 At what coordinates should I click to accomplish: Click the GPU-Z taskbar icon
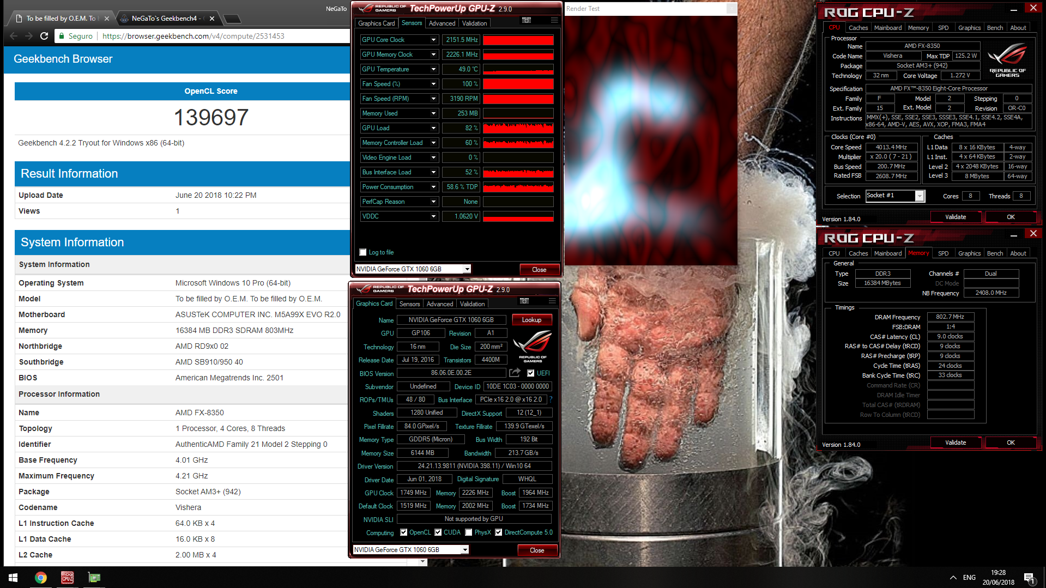click(94, 578)
